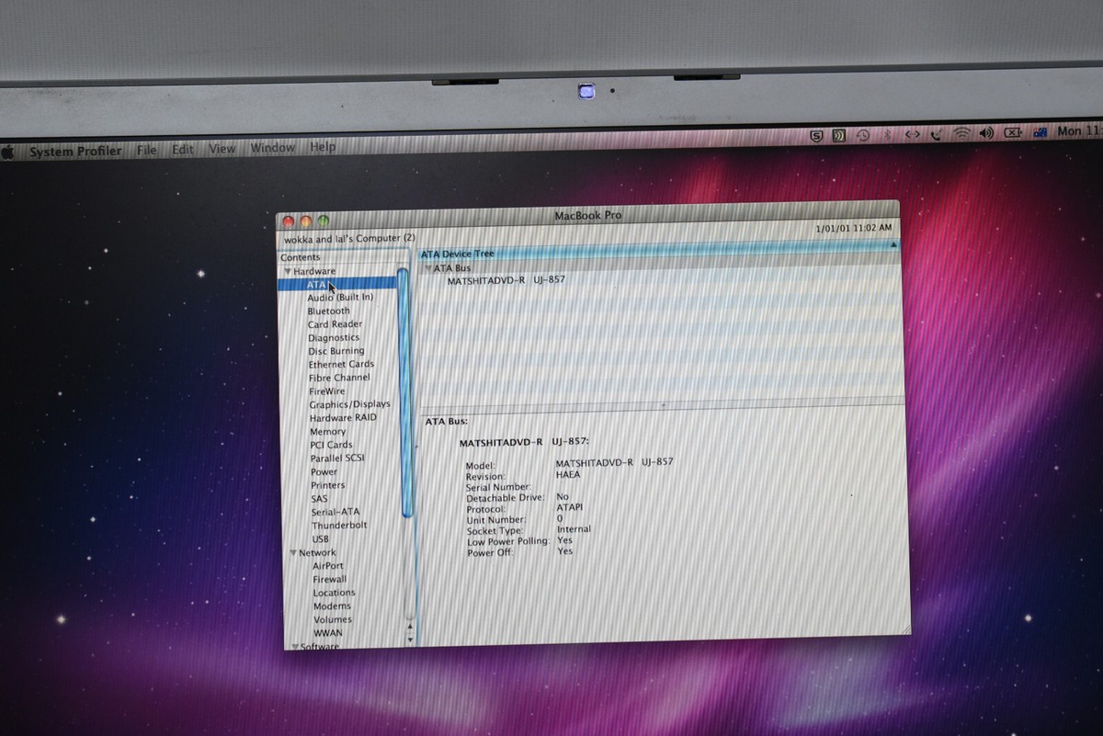Select Diagnostics in sidebar

tap(334, 337)
